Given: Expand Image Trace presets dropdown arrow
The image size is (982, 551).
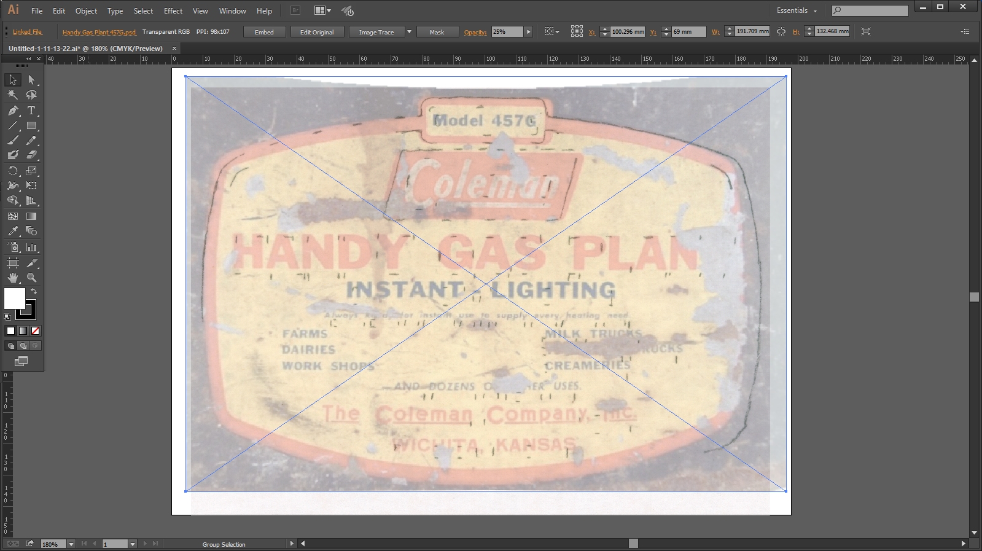Looking at the screenshot, I should 409,32.
